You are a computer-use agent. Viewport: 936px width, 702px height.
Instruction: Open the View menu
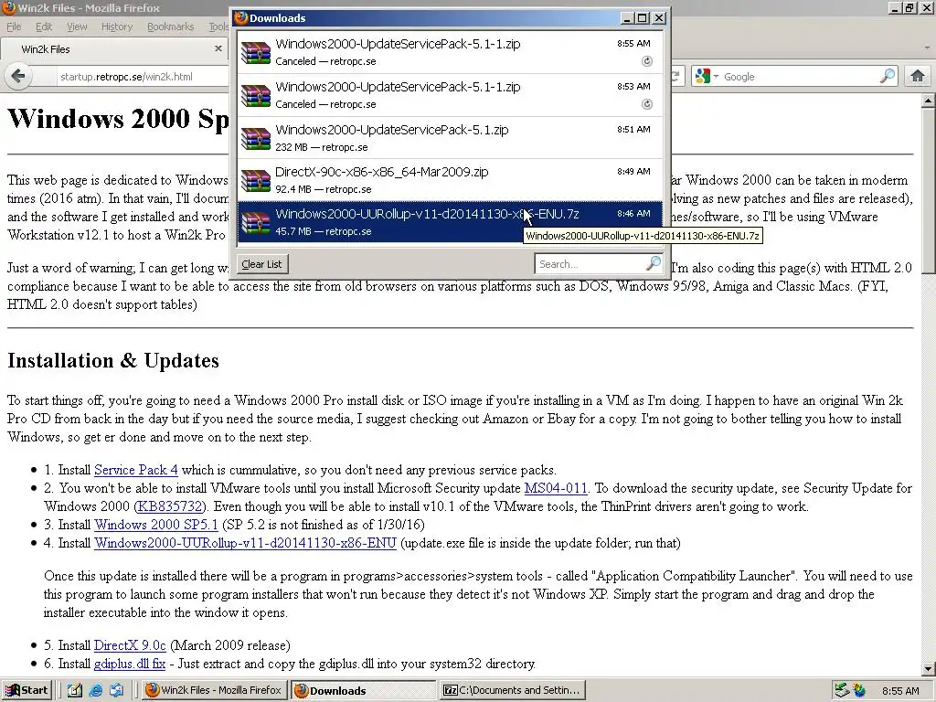[77, 27]
